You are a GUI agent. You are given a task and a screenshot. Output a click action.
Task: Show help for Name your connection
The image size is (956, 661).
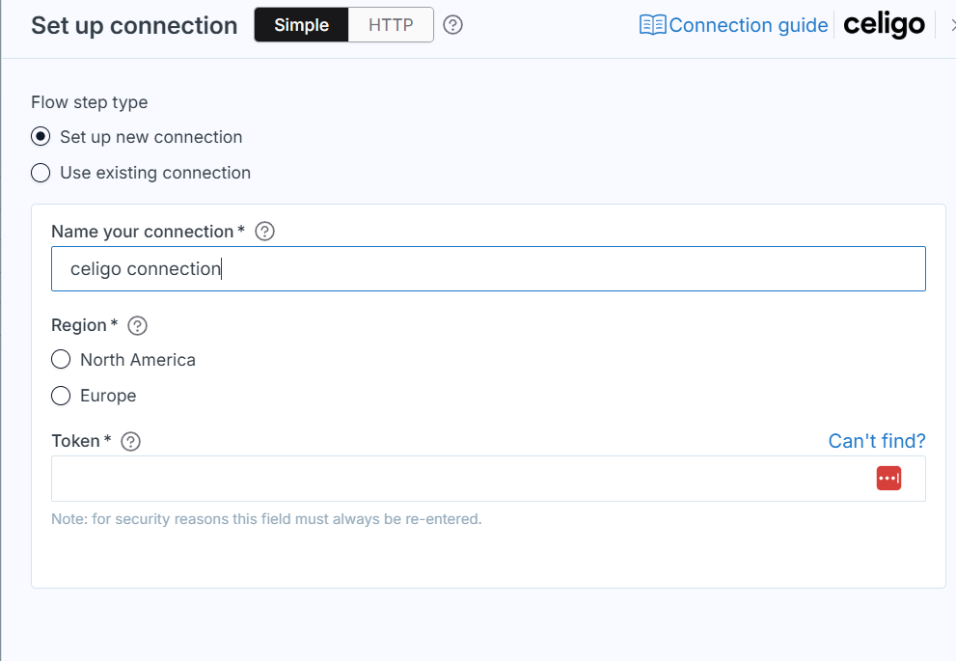point(264,232)
